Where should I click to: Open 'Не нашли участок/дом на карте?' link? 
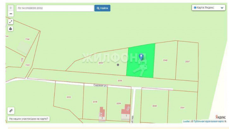click(29, 119)
